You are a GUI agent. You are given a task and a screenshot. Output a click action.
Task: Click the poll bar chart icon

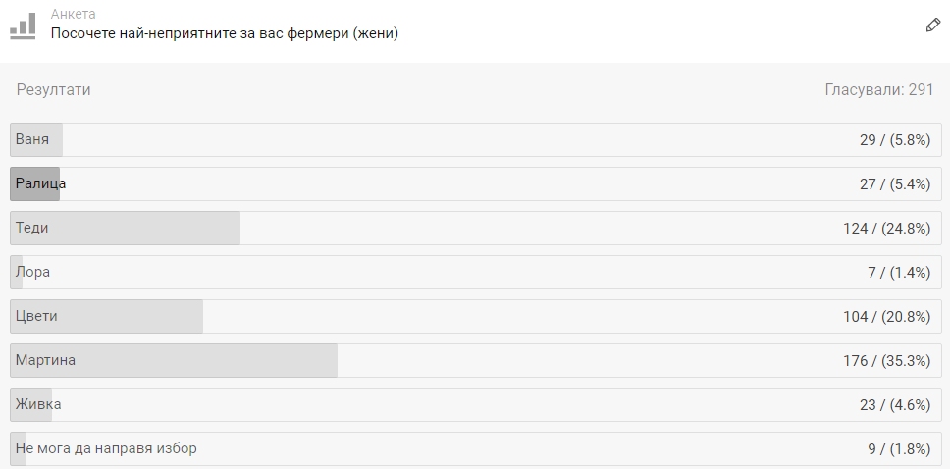pyautogui.click(x=23, y=25)
